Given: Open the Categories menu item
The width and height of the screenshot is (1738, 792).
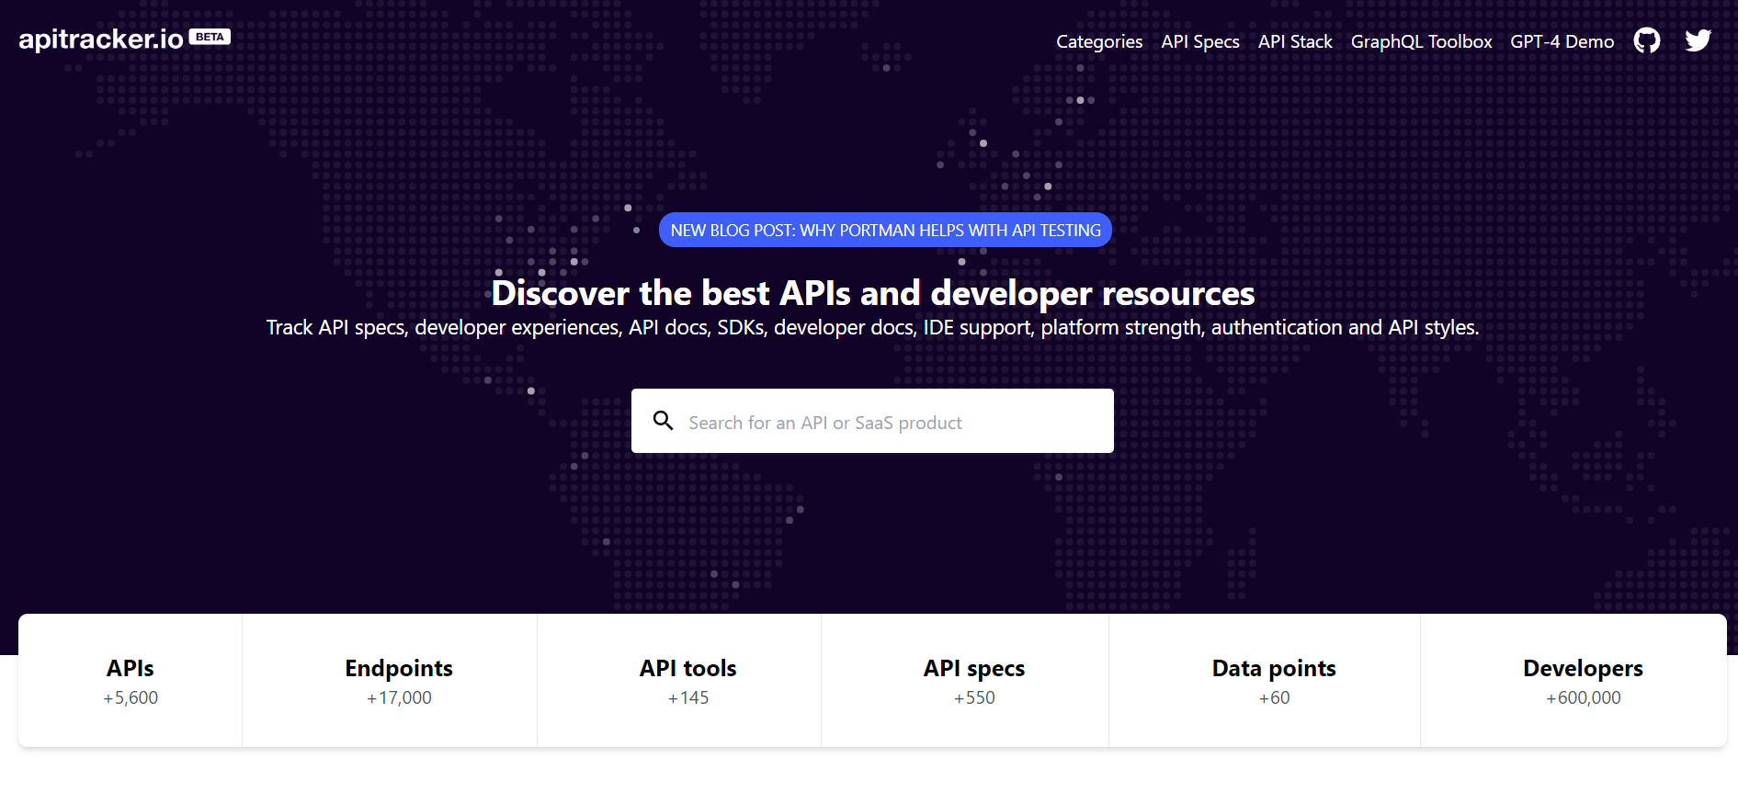Looking at the screenshot, I should coord(1099,41).
